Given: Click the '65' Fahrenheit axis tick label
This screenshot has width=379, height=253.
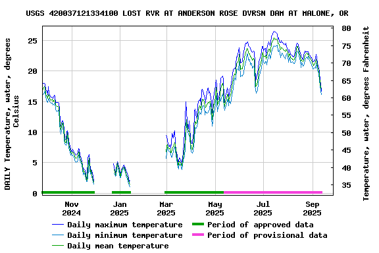Looking at the screenshot, I should pyautogui.click(x=346, y=81).
